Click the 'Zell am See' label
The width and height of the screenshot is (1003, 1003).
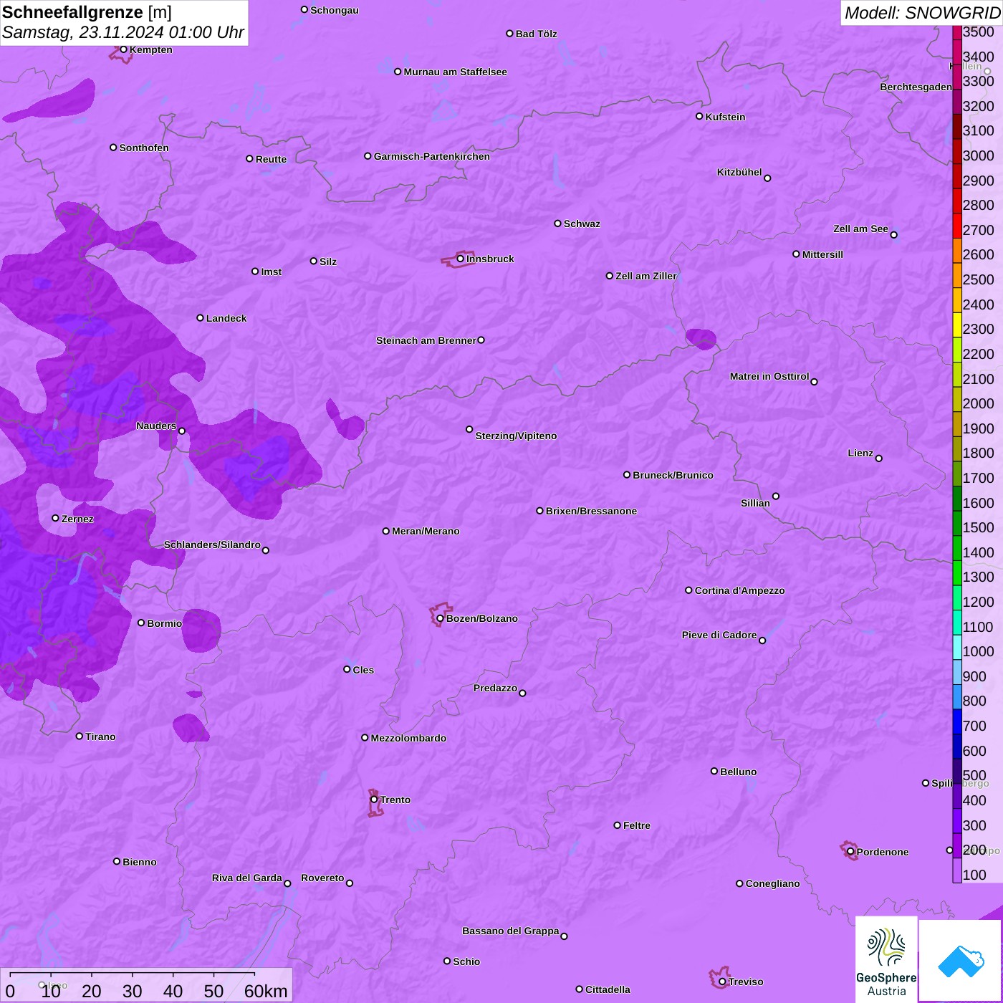pos(860,229)
